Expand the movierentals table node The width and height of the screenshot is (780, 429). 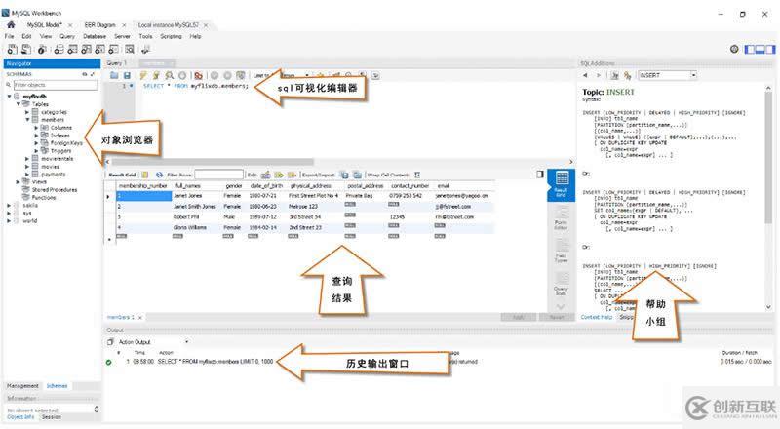(27, 158)
